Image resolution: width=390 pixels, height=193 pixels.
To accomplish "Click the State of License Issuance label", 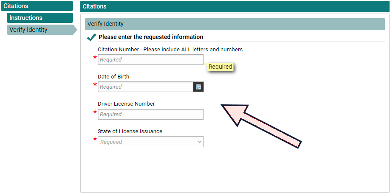I will coord(130,131).
